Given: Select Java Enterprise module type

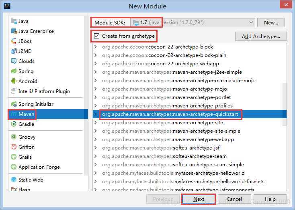Looking at the screenshot, I should tap(46, 31).
